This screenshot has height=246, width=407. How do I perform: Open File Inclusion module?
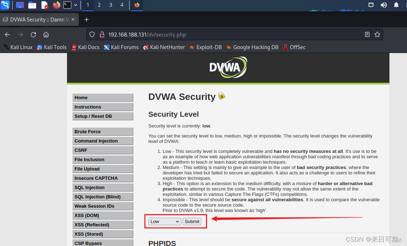(103, 160)
